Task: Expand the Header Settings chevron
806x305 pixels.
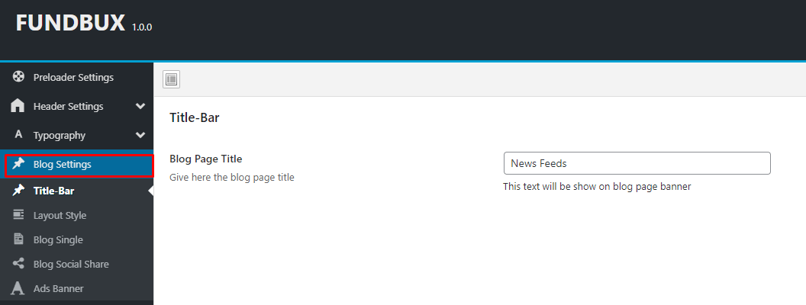Action: (140, 106)
